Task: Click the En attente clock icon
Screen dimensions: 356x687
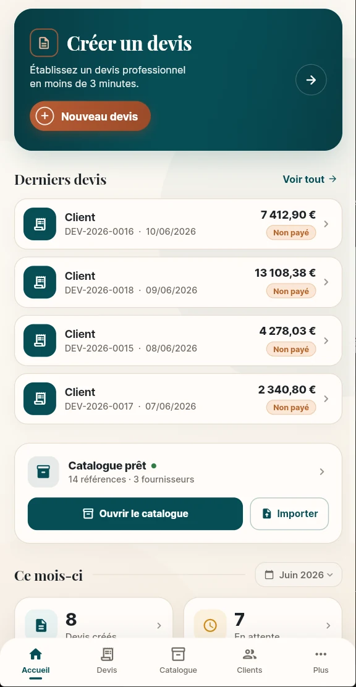Action: coord(210,625)
